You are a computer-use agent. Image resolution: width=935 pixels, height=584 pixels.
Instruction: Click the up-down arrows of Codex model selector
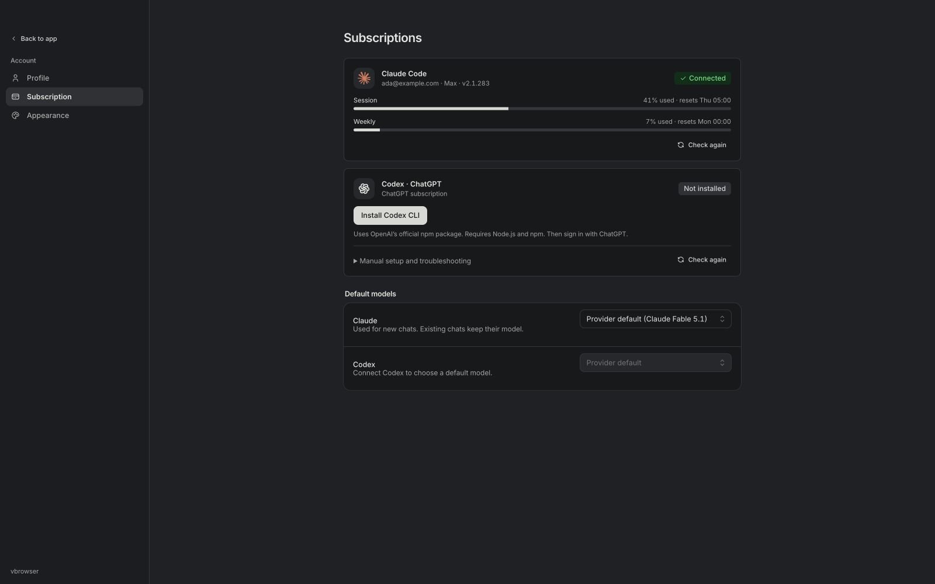point(722,363)
